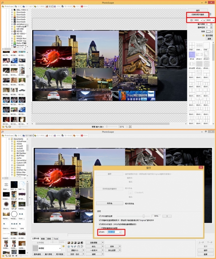Click the third icon after the favorites star, top window

click(x=10, y=127)
